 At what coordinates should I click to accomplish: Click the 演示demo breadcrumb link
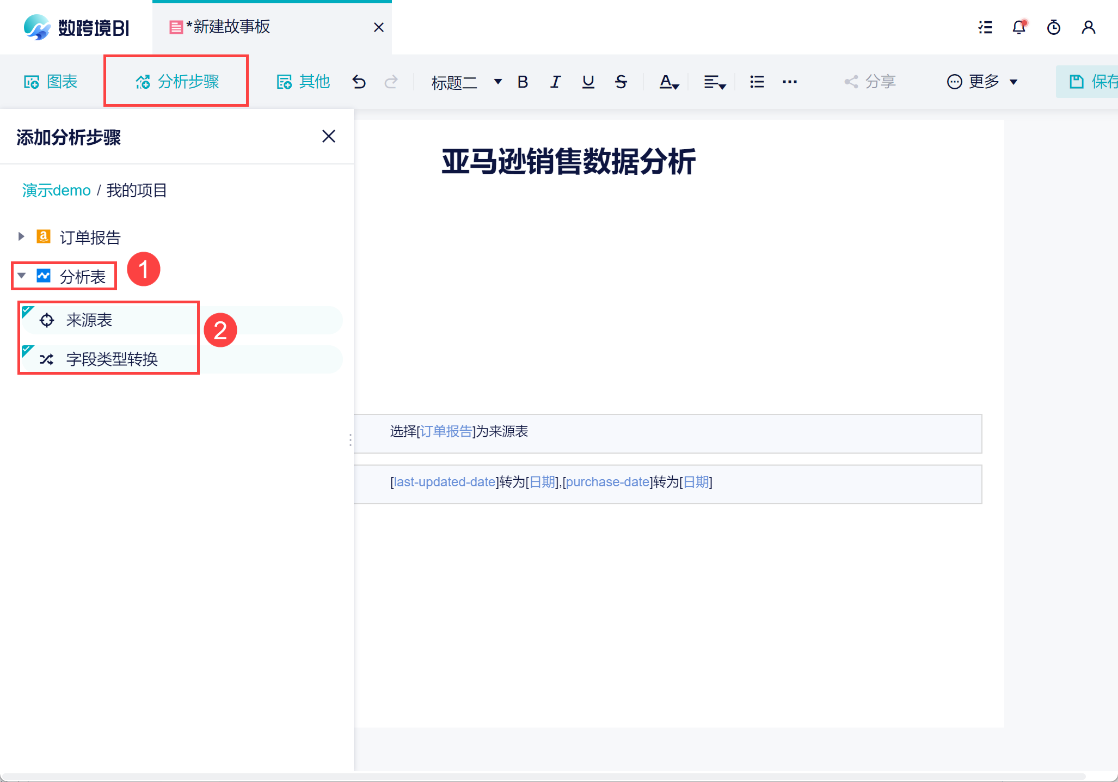[56, 191]
